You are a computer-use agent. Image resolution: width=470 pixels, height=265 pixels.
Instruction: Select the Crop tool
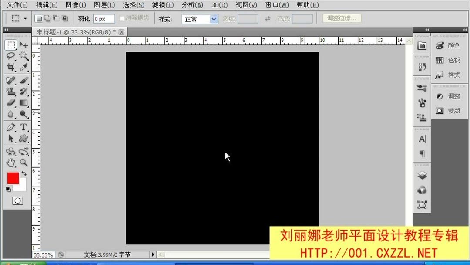point(11,68)
